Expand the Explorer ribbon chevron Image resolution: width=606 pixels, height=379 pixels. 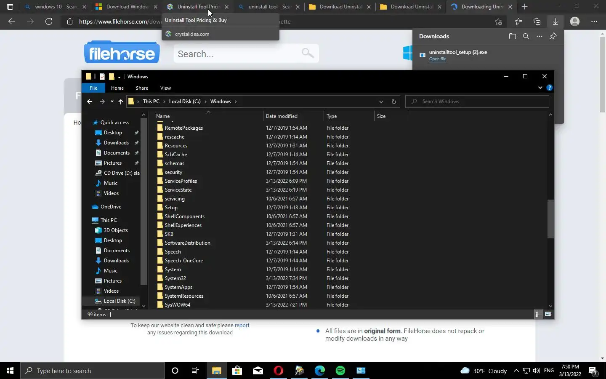tap(540, 88)
